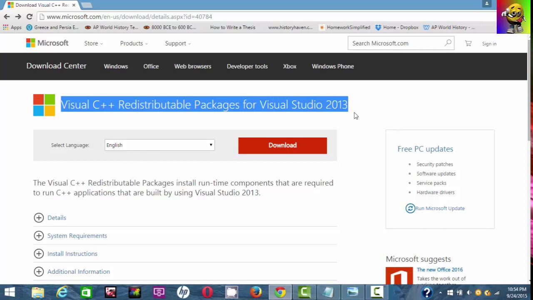
Task: Click the Free PC updates heading
Action: coord(425,149)
